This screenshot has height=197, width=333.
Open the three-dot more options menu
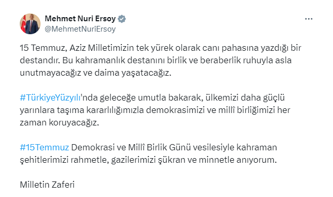309,19
